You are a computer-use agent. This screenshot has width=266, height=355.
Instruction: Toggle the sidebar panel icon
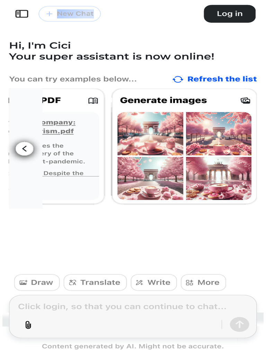pyautogui.click(x=22, y=14)
